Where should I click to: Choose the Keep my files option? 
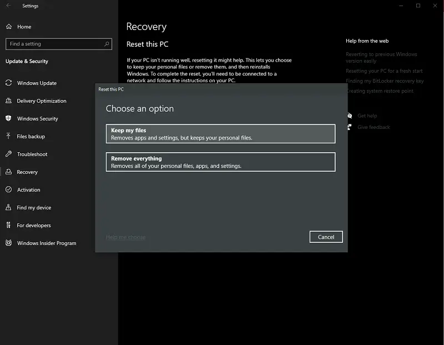click(x=220, y=134)
